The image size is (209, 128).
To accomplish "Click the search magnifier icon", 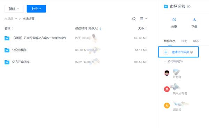I will 134,19.
